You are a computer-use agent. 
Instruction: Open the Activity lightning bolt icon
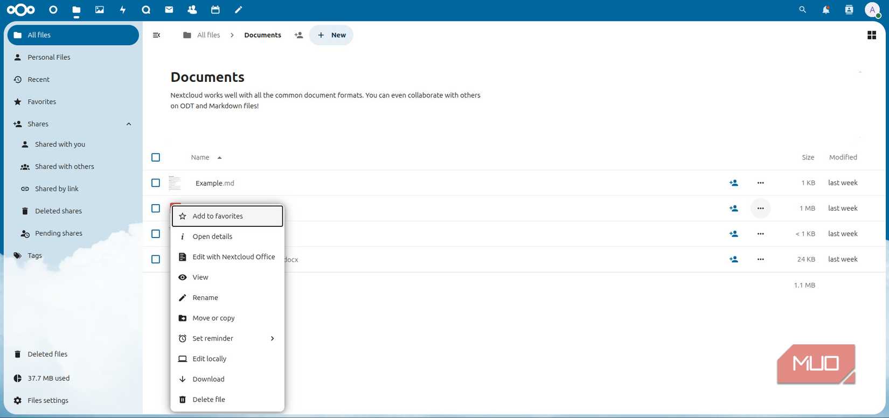pyautogui.click(x=123, y=10)
